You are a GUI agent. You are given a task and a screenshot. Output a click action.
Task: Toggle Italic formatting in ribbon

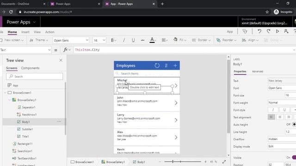pyautogui.click(x=124, y=40)
